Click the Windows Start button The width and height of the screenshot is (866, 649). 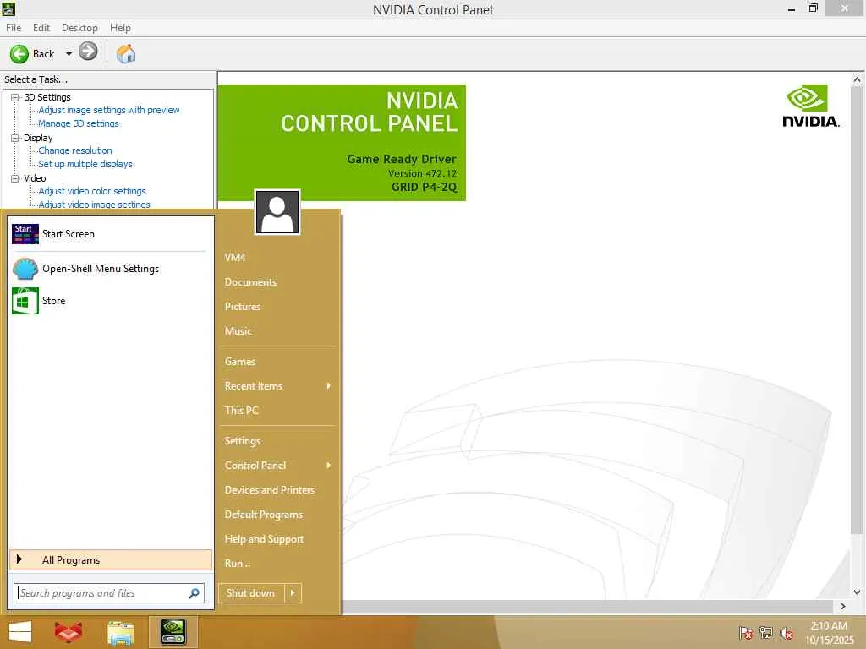20,632
